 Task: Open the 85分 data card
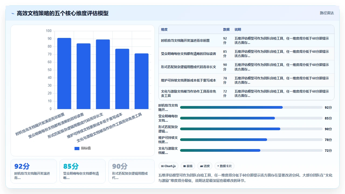pyautogui.click(x=83, y=171)
